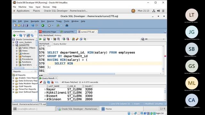205x115 pixels.
Task: Click the Query Result vertical scrollbar
Action: click(165, 91)
